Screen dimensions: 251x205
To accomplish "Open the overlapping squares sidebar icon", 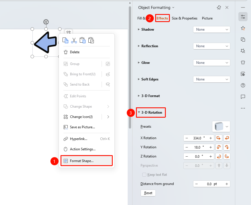I will tap(243, 40).
